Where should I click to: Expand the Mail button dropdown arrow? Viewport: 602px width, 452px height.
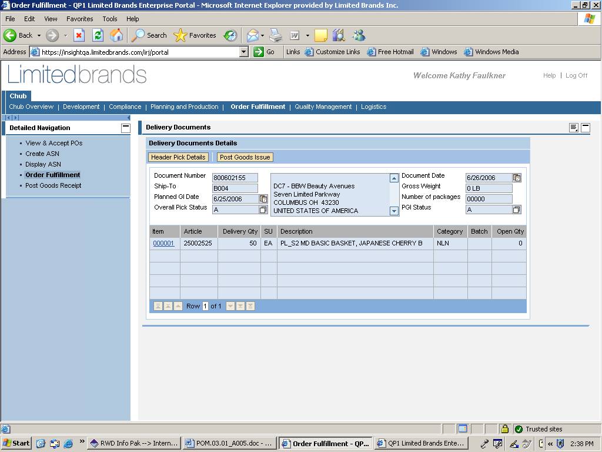coord(263,35)
